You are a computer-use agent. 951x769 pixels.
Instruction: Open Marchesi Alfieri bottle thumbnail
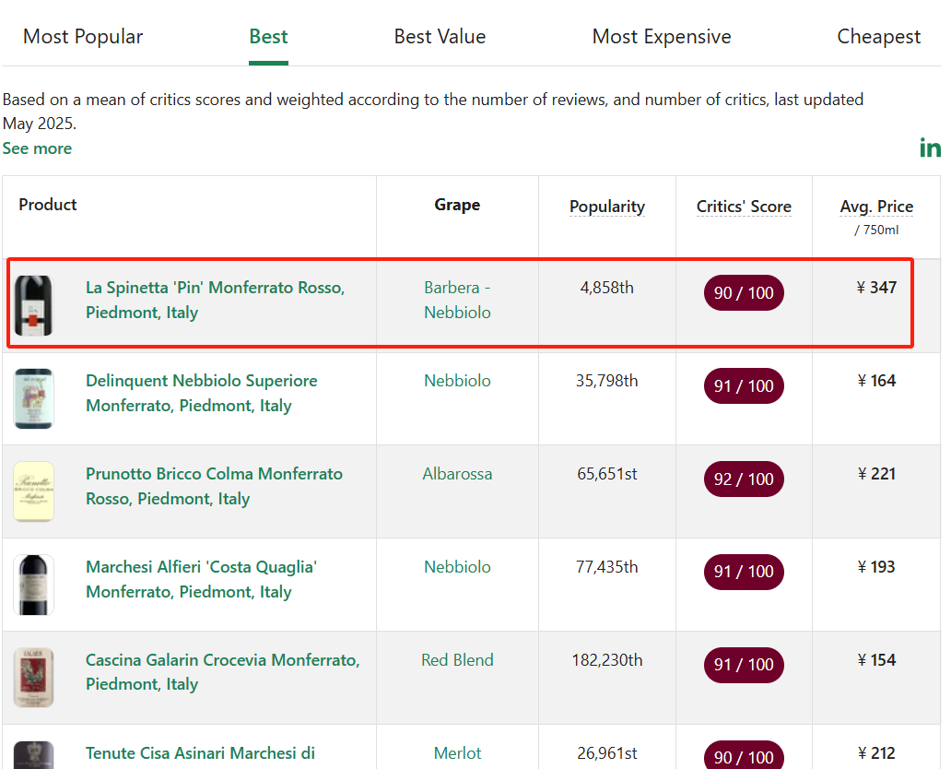(x=34, y=585)
